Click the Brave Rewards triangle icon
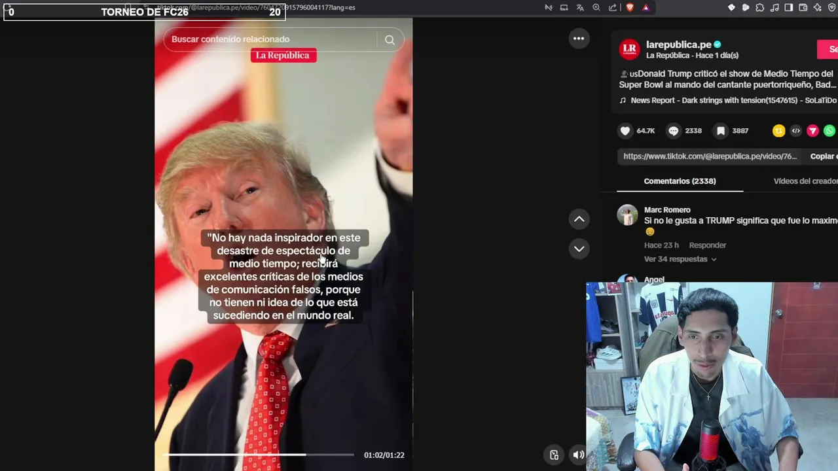 click(646, 7)
